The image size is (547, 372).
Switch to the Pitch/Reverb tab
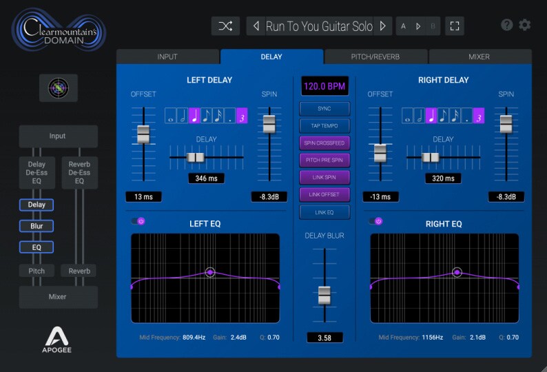tap(376, 56)
